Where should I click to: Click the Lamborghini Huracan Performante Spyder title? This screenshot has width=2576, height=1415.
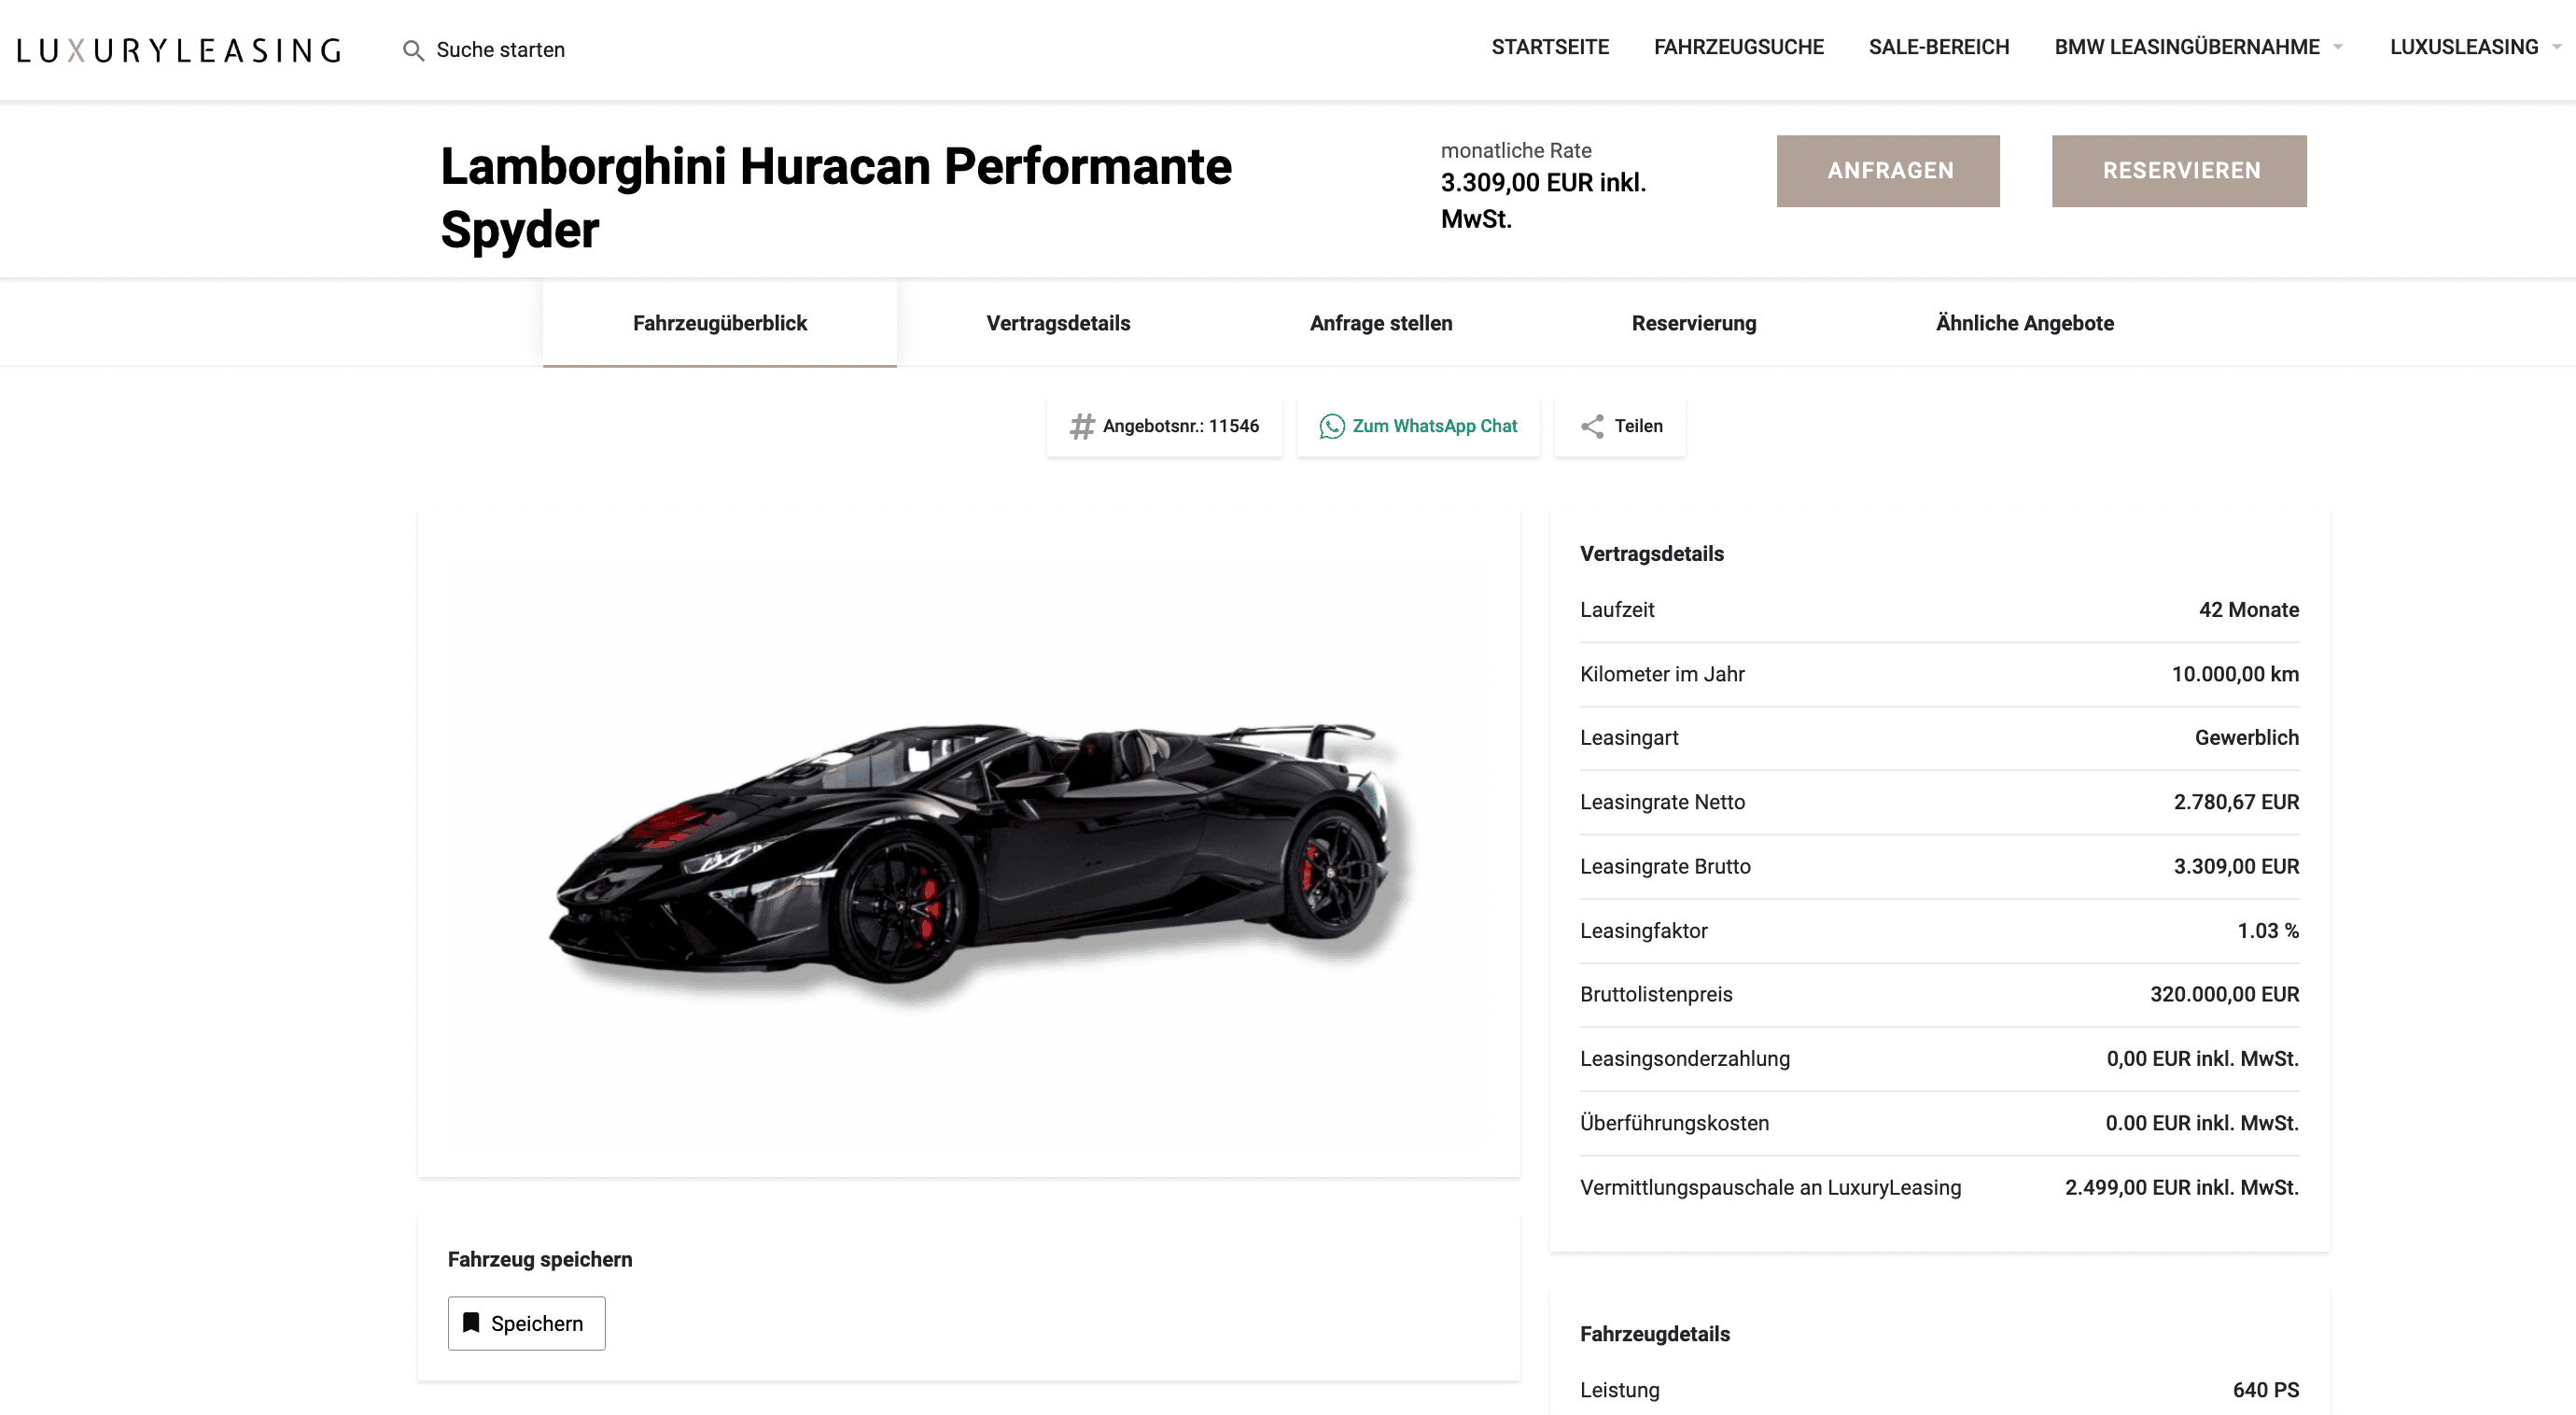point(836,198)
